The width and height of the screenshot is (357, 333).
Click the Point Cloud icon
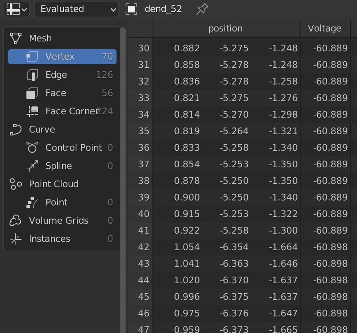coord(15,184)
